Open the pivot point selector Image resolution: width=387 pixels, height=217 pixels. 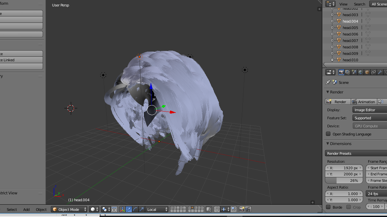point(106,209)
